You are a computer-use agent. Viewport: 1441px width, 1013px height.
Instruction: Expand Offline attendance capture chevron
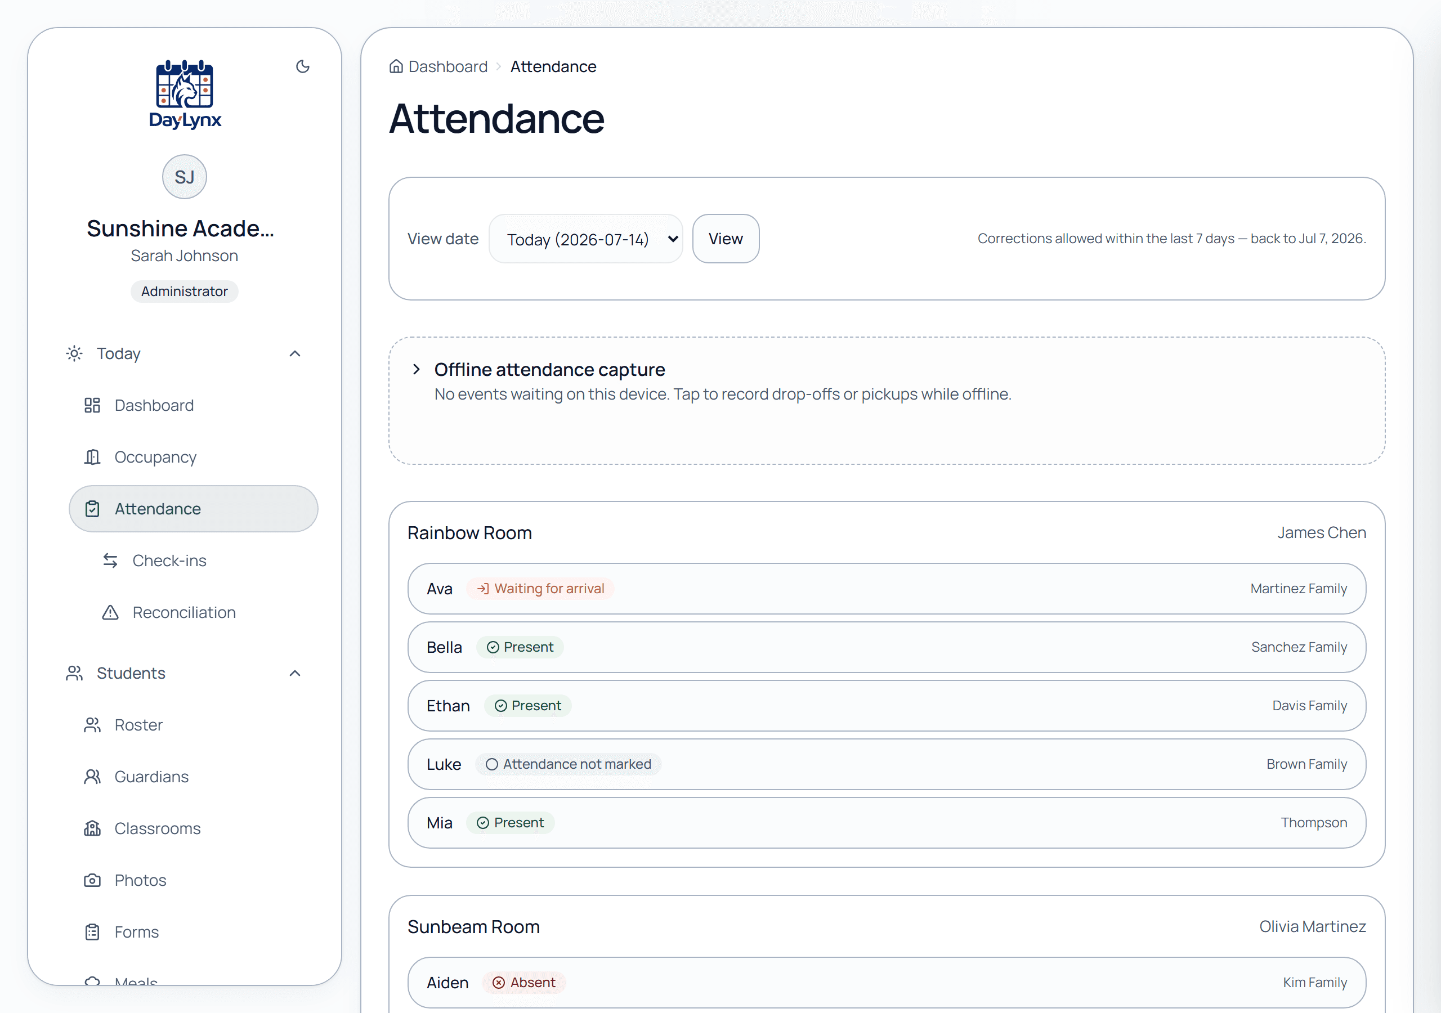pyautogui.click(x=416, y=370)
